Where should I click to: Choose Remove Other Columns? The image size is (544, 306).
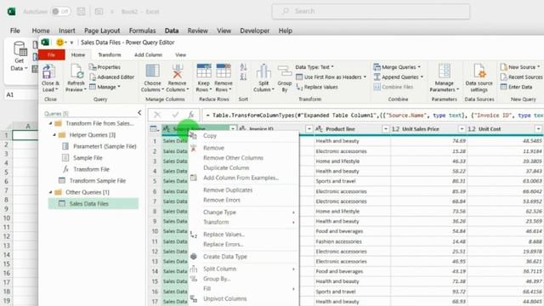pos(233,158)
